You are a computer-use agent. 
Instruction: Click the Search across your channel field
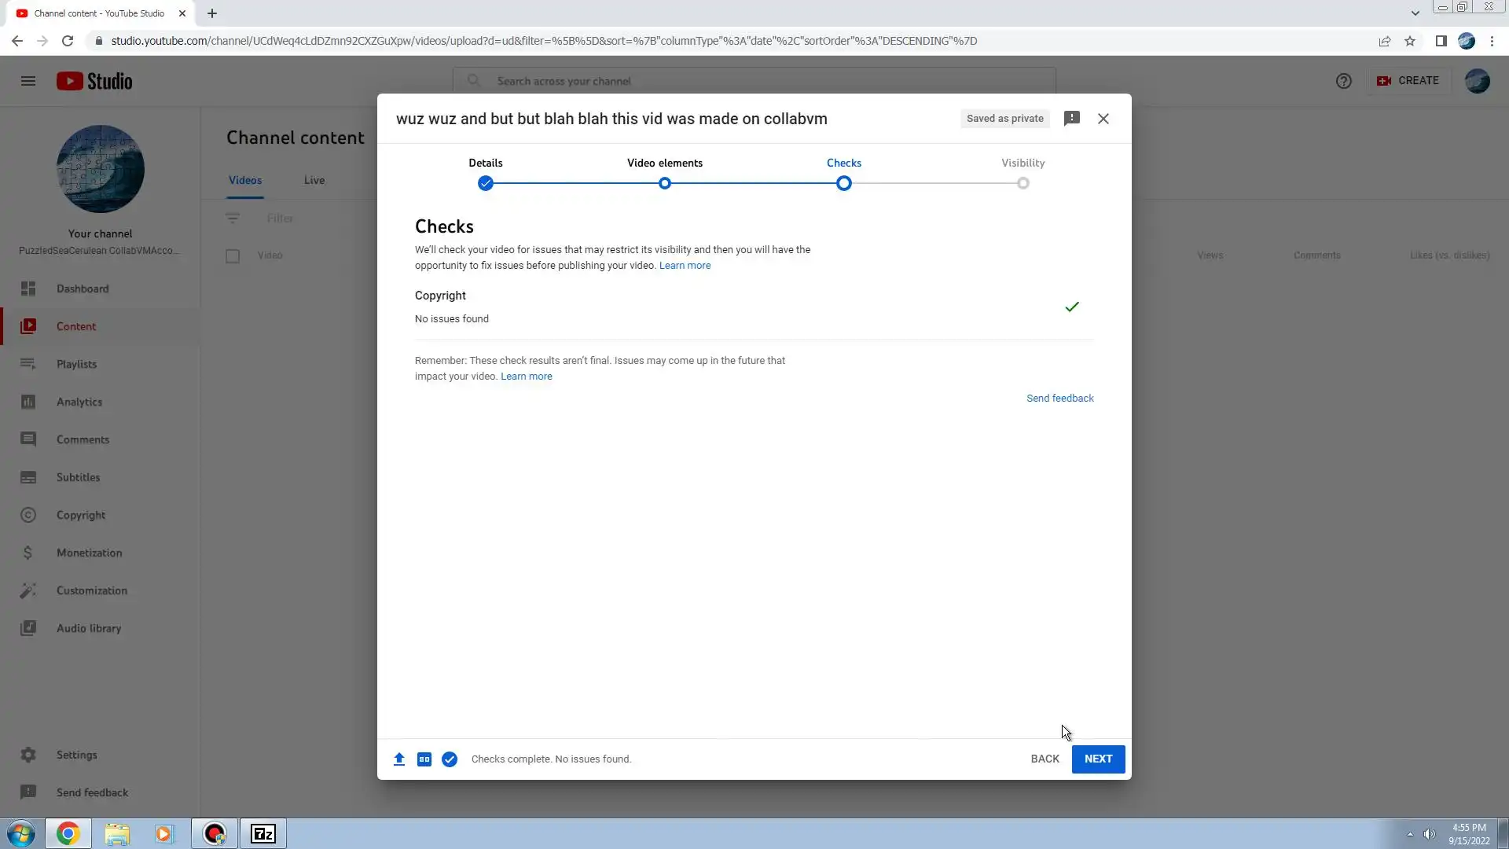point(754,81)
